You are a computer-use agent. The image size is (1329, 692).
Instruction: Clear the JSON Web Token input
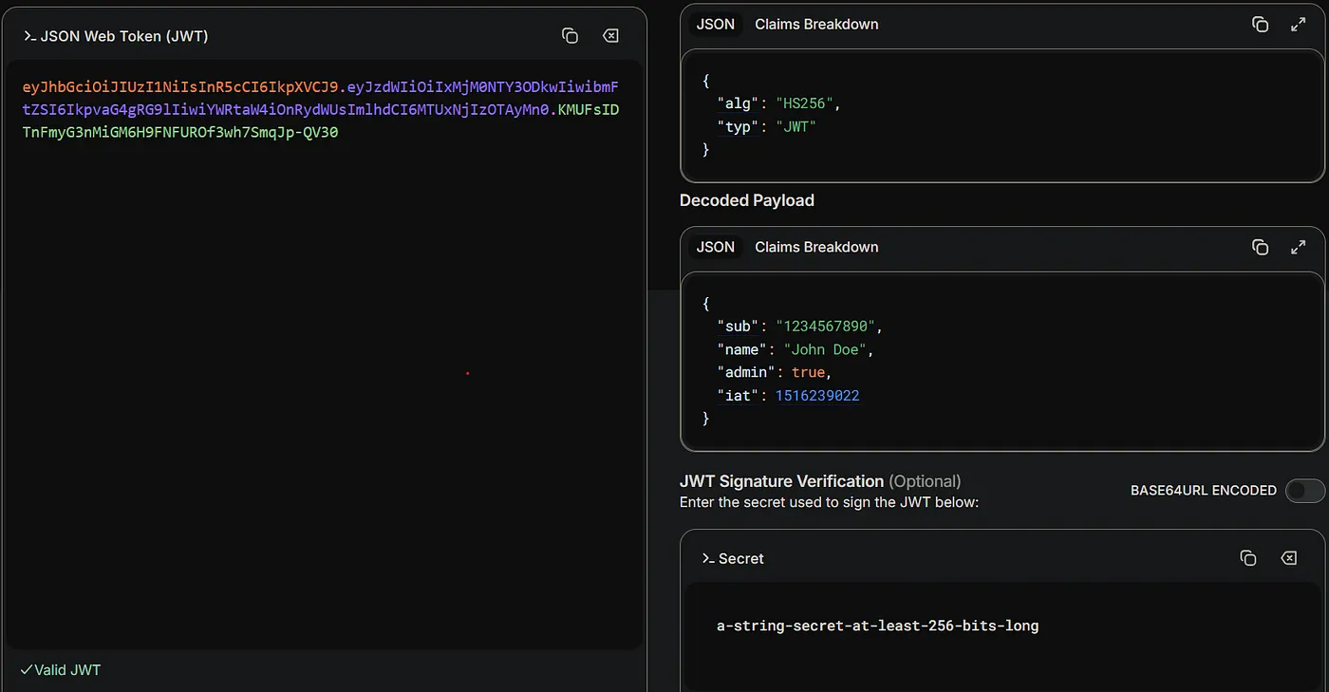point(611,36)
